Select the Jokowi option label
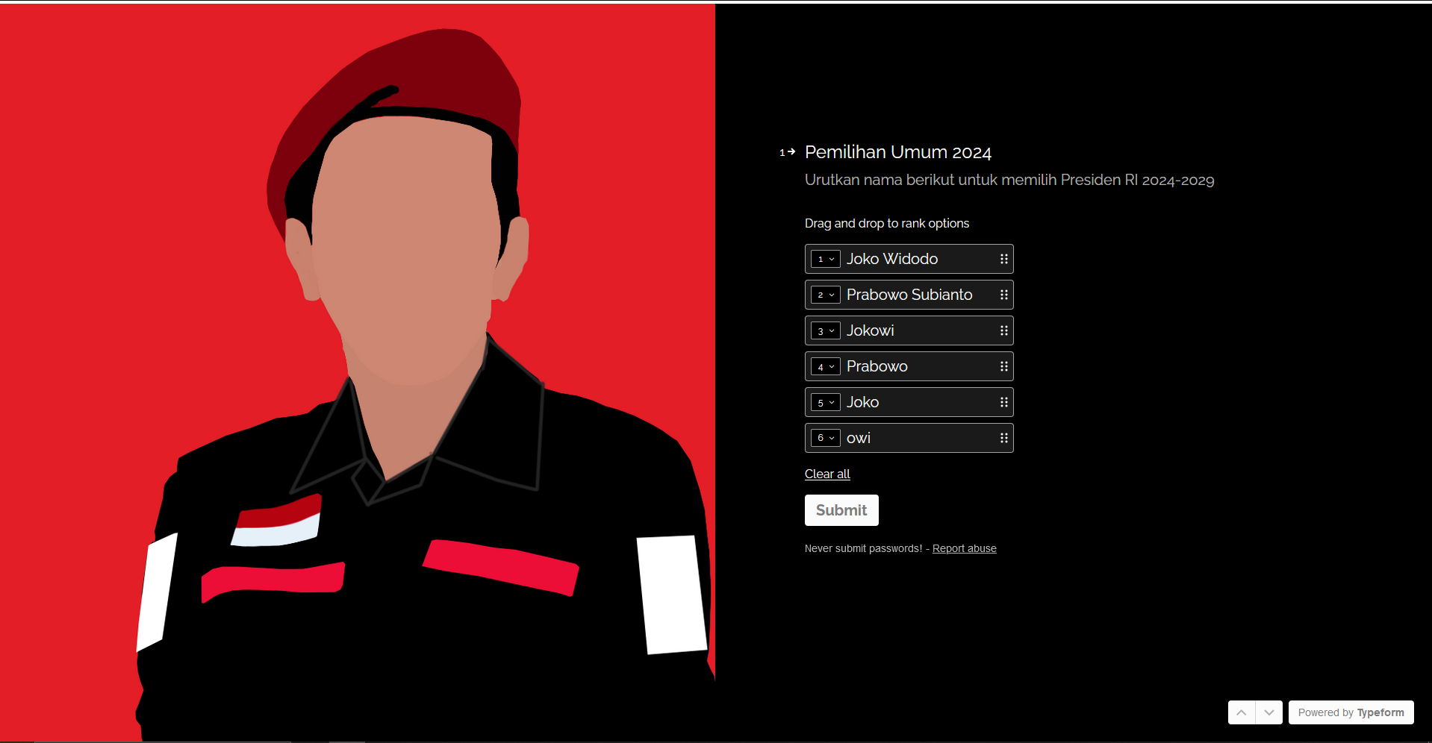The width and height of the screenshot is (1432, 743). [871, 330]
